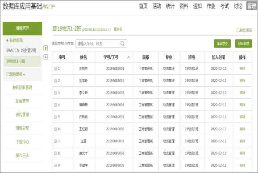Open the 首页 tab

click(x=143, y=6)
